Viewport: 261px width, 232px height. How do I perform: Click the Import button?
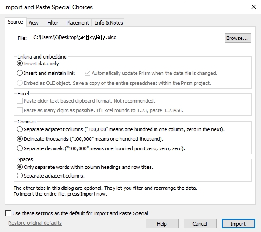[238, 223]
